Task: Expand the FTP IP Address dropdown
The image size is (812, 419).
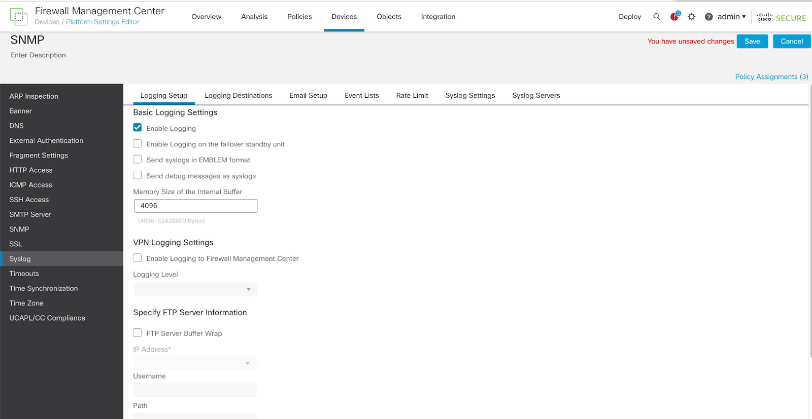Action: click(195, 363)
